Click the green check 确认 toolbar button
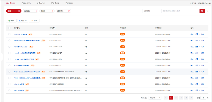The height and width of the screenshot is (102, 212). [x=11, y=20]
